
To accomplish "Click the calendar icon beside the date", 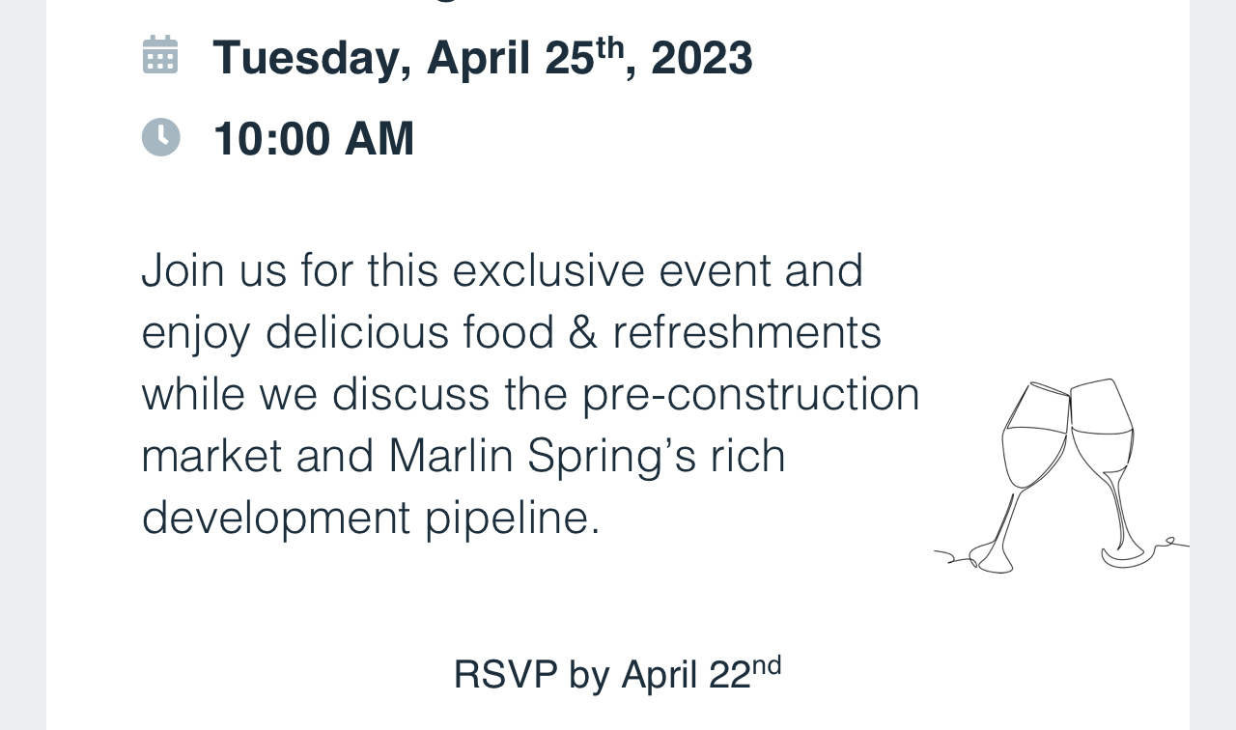I will coord(160,55).
